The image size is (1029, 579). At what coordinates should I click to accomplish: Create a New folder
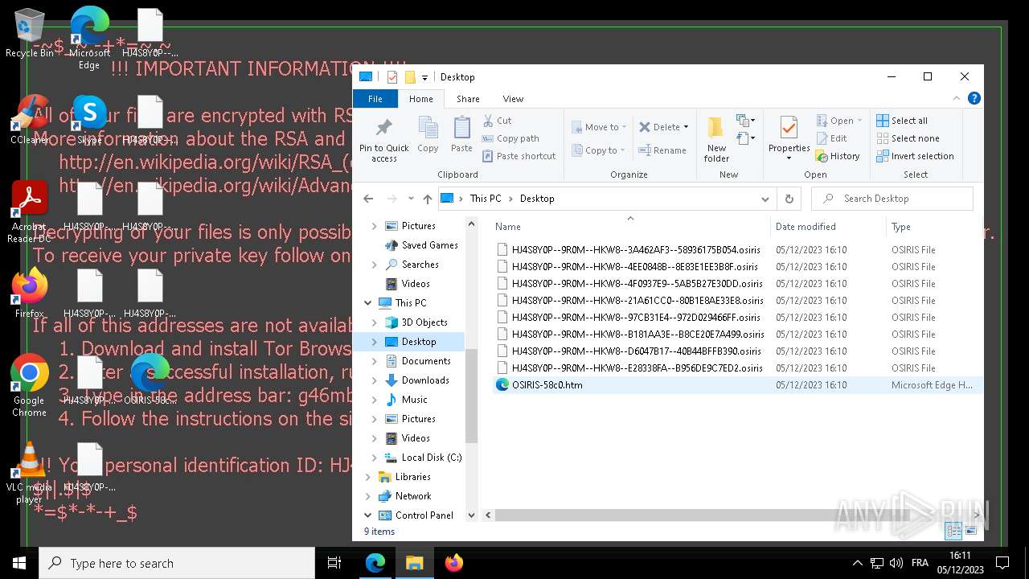coord(716,140)
